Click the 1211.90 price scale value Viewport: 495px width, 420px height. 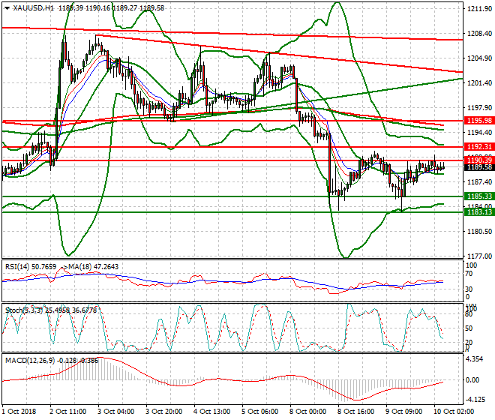click(479, 9)
